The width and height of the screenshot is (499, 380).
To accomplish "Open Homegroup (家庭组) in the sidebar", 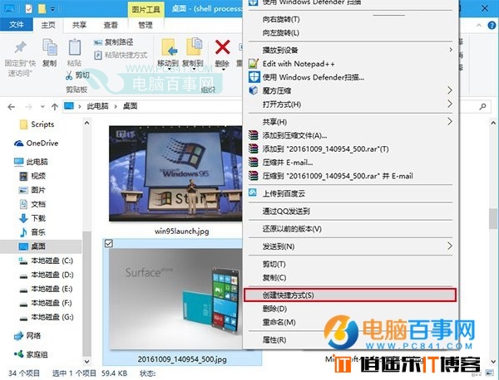I will (31, 354).
